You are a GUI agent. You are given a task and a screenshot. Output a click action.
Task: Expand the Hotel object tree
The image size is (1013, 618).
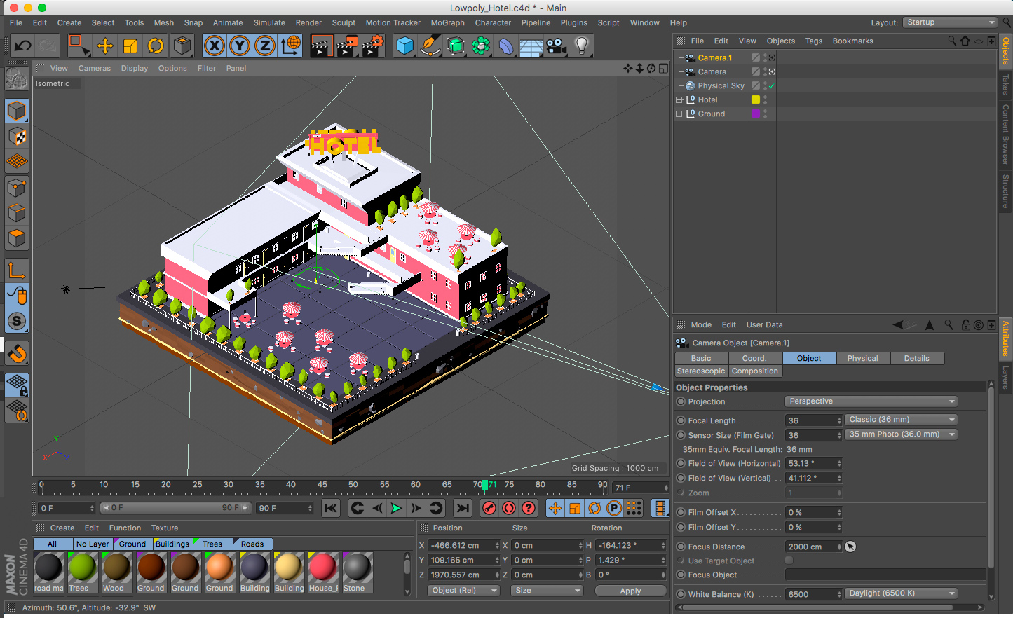click(x=679, y=100)
